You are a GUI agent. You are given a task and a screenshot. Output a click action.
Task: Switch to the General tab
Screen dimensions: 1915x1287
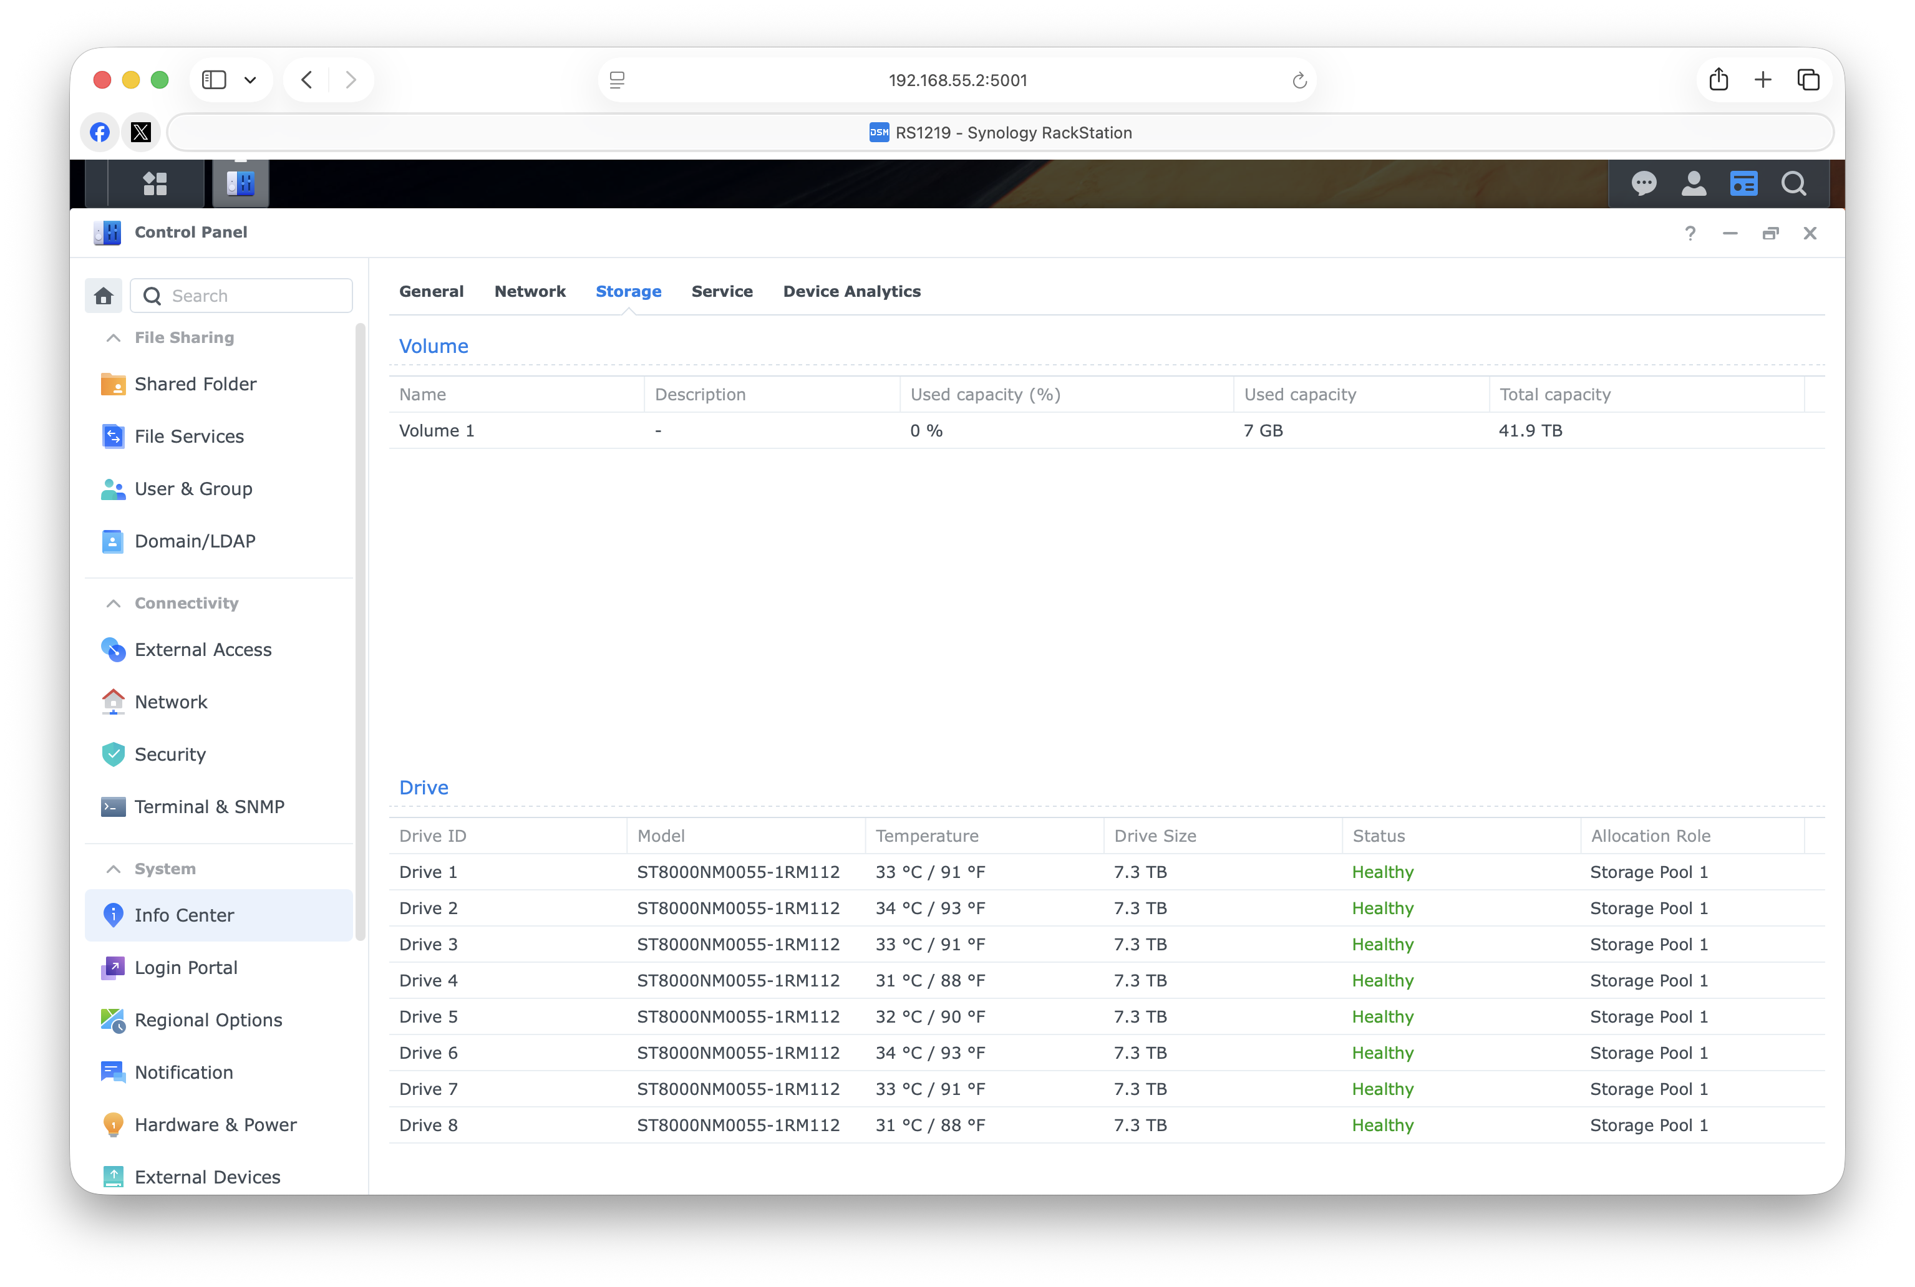(x=431, y=292)
